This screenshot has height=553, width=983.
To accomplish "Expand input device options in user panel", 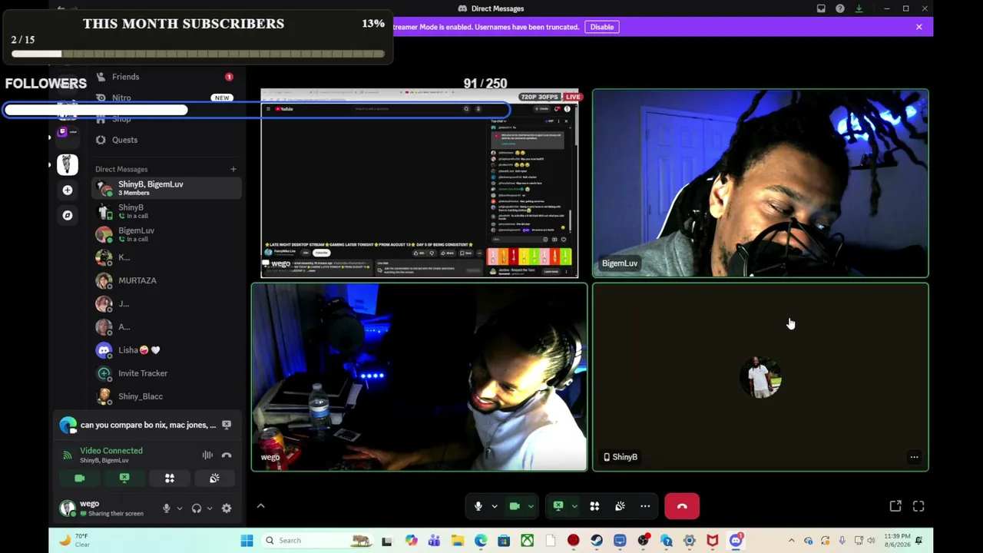I will (180, 508).
